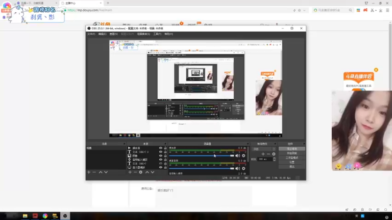Viewport: 392px width, 220px height.
Task: Click the download icon in the browser toolbar
Action: (x=381, y=10)
